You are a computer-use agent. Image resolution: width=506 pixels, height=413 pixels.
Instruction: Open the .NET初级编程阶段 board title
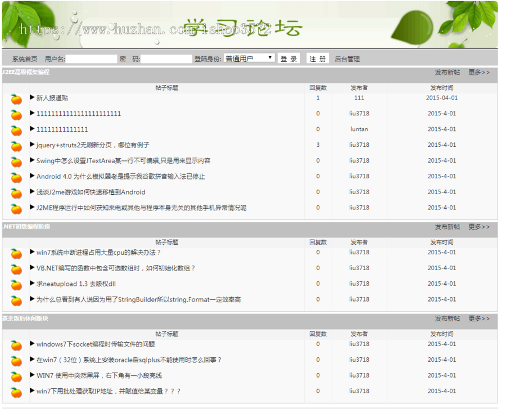point(26,226)
